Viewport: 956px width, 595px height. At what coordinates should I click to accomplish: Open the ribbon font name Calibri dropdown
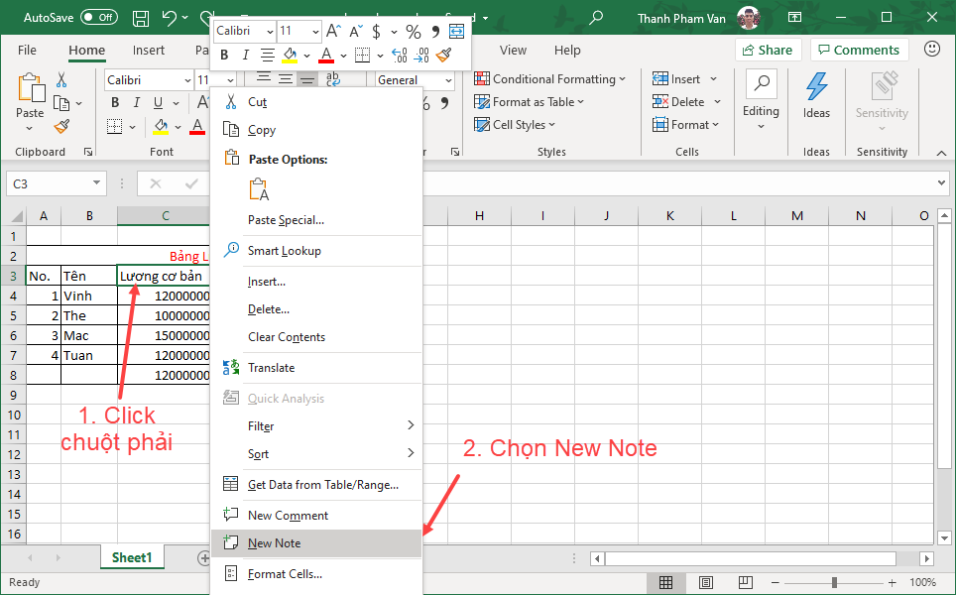[187, 80]
